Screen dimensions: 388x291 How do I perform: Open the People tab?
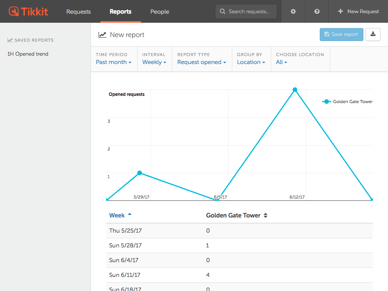160,11
